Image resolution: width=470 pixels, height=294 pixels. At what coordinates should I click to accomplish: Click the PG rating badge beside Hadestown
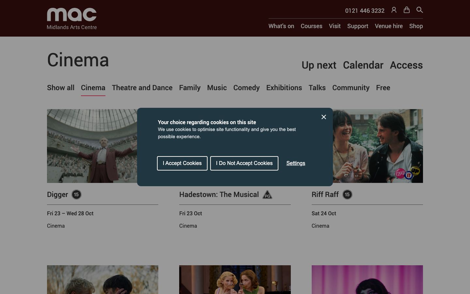pos(267,195)
